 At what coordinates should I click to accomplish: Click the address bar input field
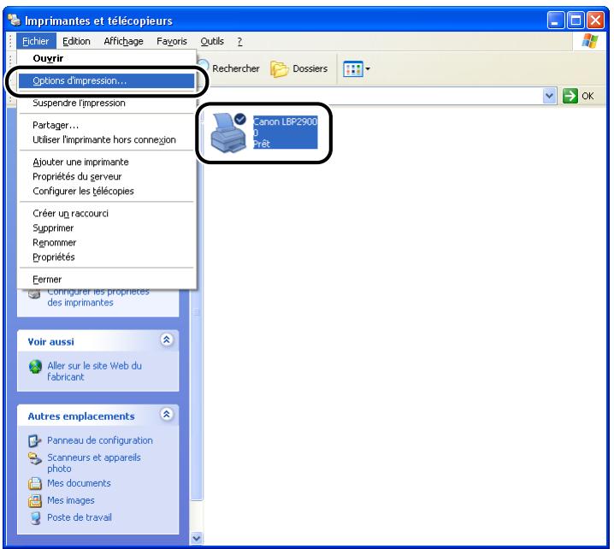[x=372, y=96]
